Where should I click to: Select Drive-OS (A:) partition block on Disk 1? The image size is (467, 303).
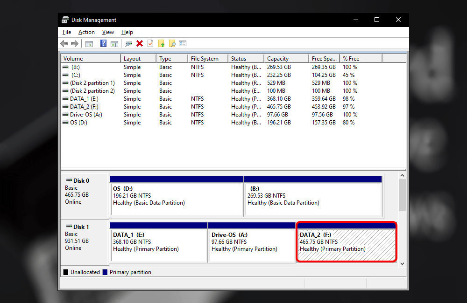[252, 242]
